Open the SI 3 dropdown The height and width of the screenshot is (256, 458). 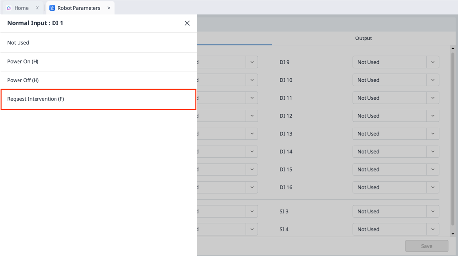(x=395, y=212)
